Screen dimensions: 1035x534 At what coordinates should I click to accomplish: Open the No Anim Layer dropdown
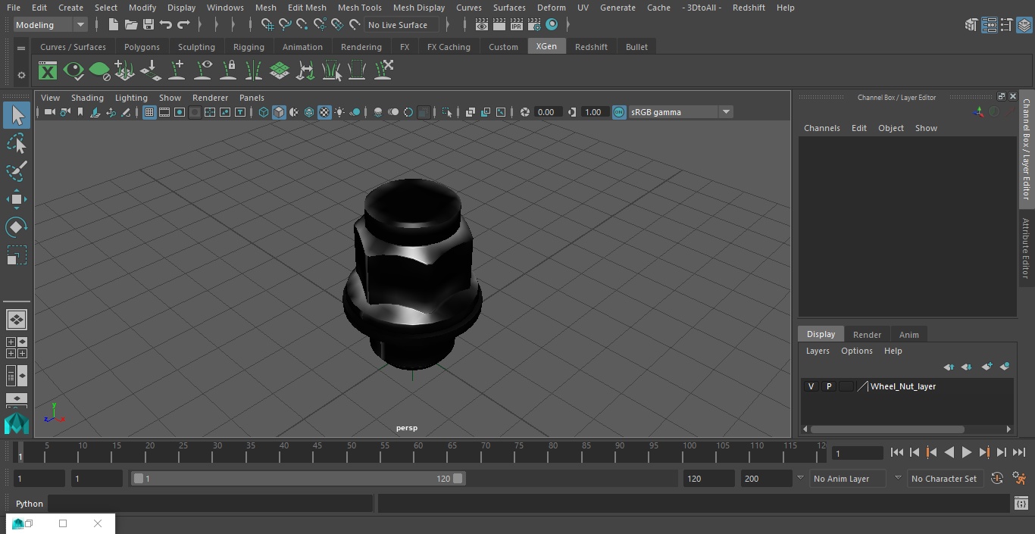tap(848, 479)
